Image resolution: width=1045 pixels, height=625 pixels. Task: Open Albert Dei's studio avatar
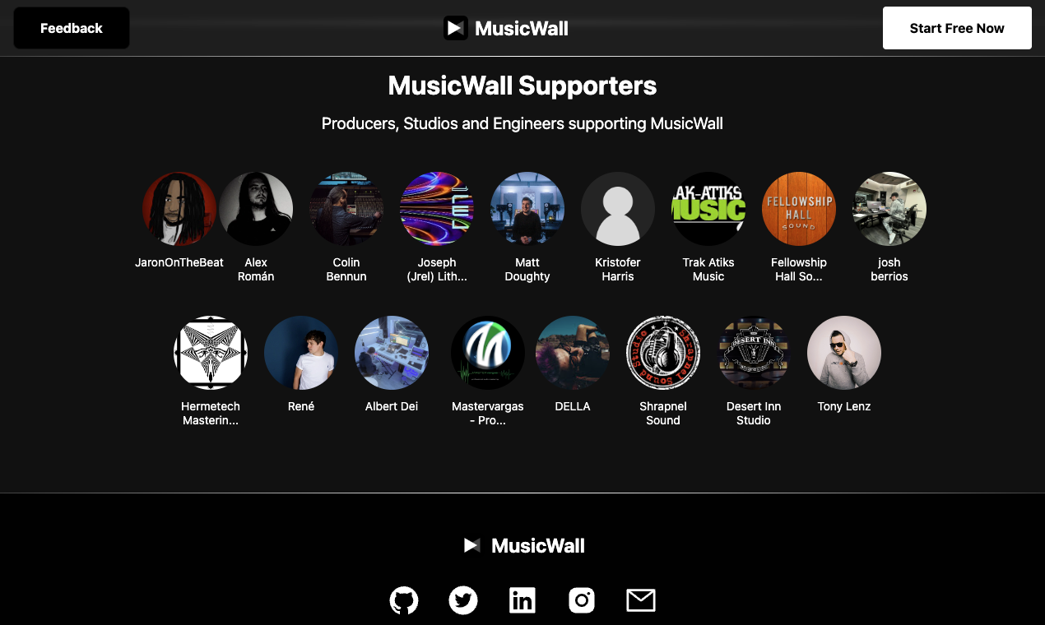(x=392, y=353)
